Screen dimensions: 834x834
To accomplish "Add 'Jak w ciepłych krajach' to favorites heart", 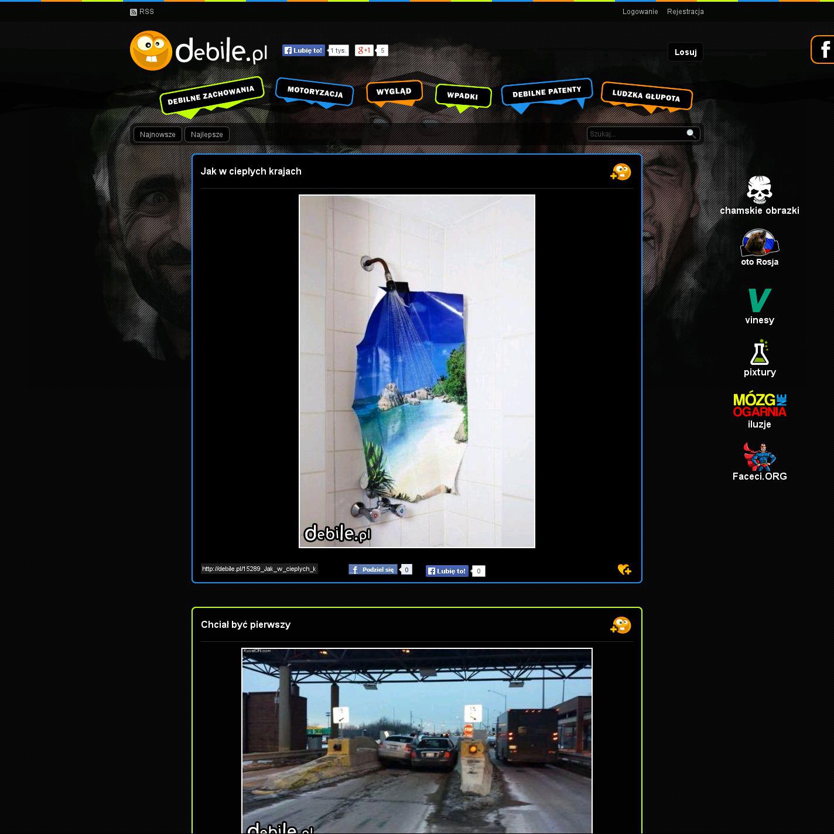I will click(x=624, y=569).
